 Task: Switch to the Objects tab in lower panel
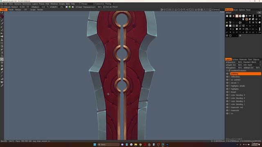tap(256, 60)
